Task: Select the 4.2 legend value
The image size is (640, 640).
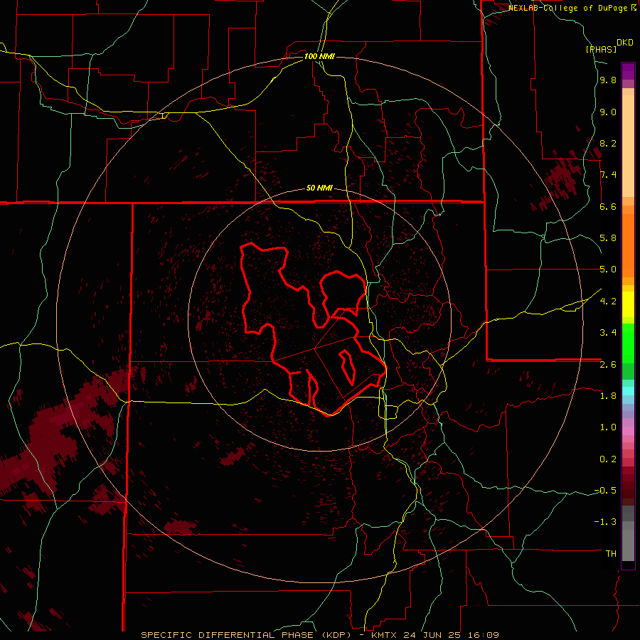Action: [608, 302]
